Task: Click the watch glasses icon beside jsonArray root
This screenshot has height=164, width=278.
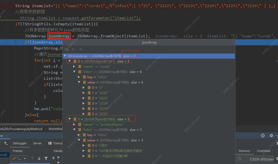Action: point(70,56)
